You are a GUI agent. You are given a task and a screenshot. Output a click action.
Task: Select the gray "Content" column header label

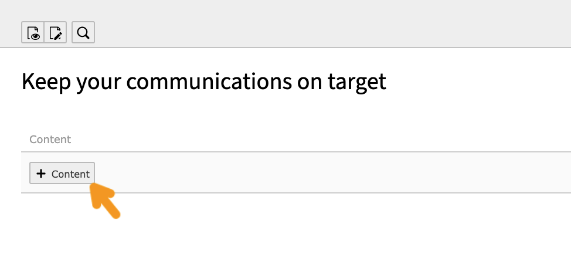point(50,140)
